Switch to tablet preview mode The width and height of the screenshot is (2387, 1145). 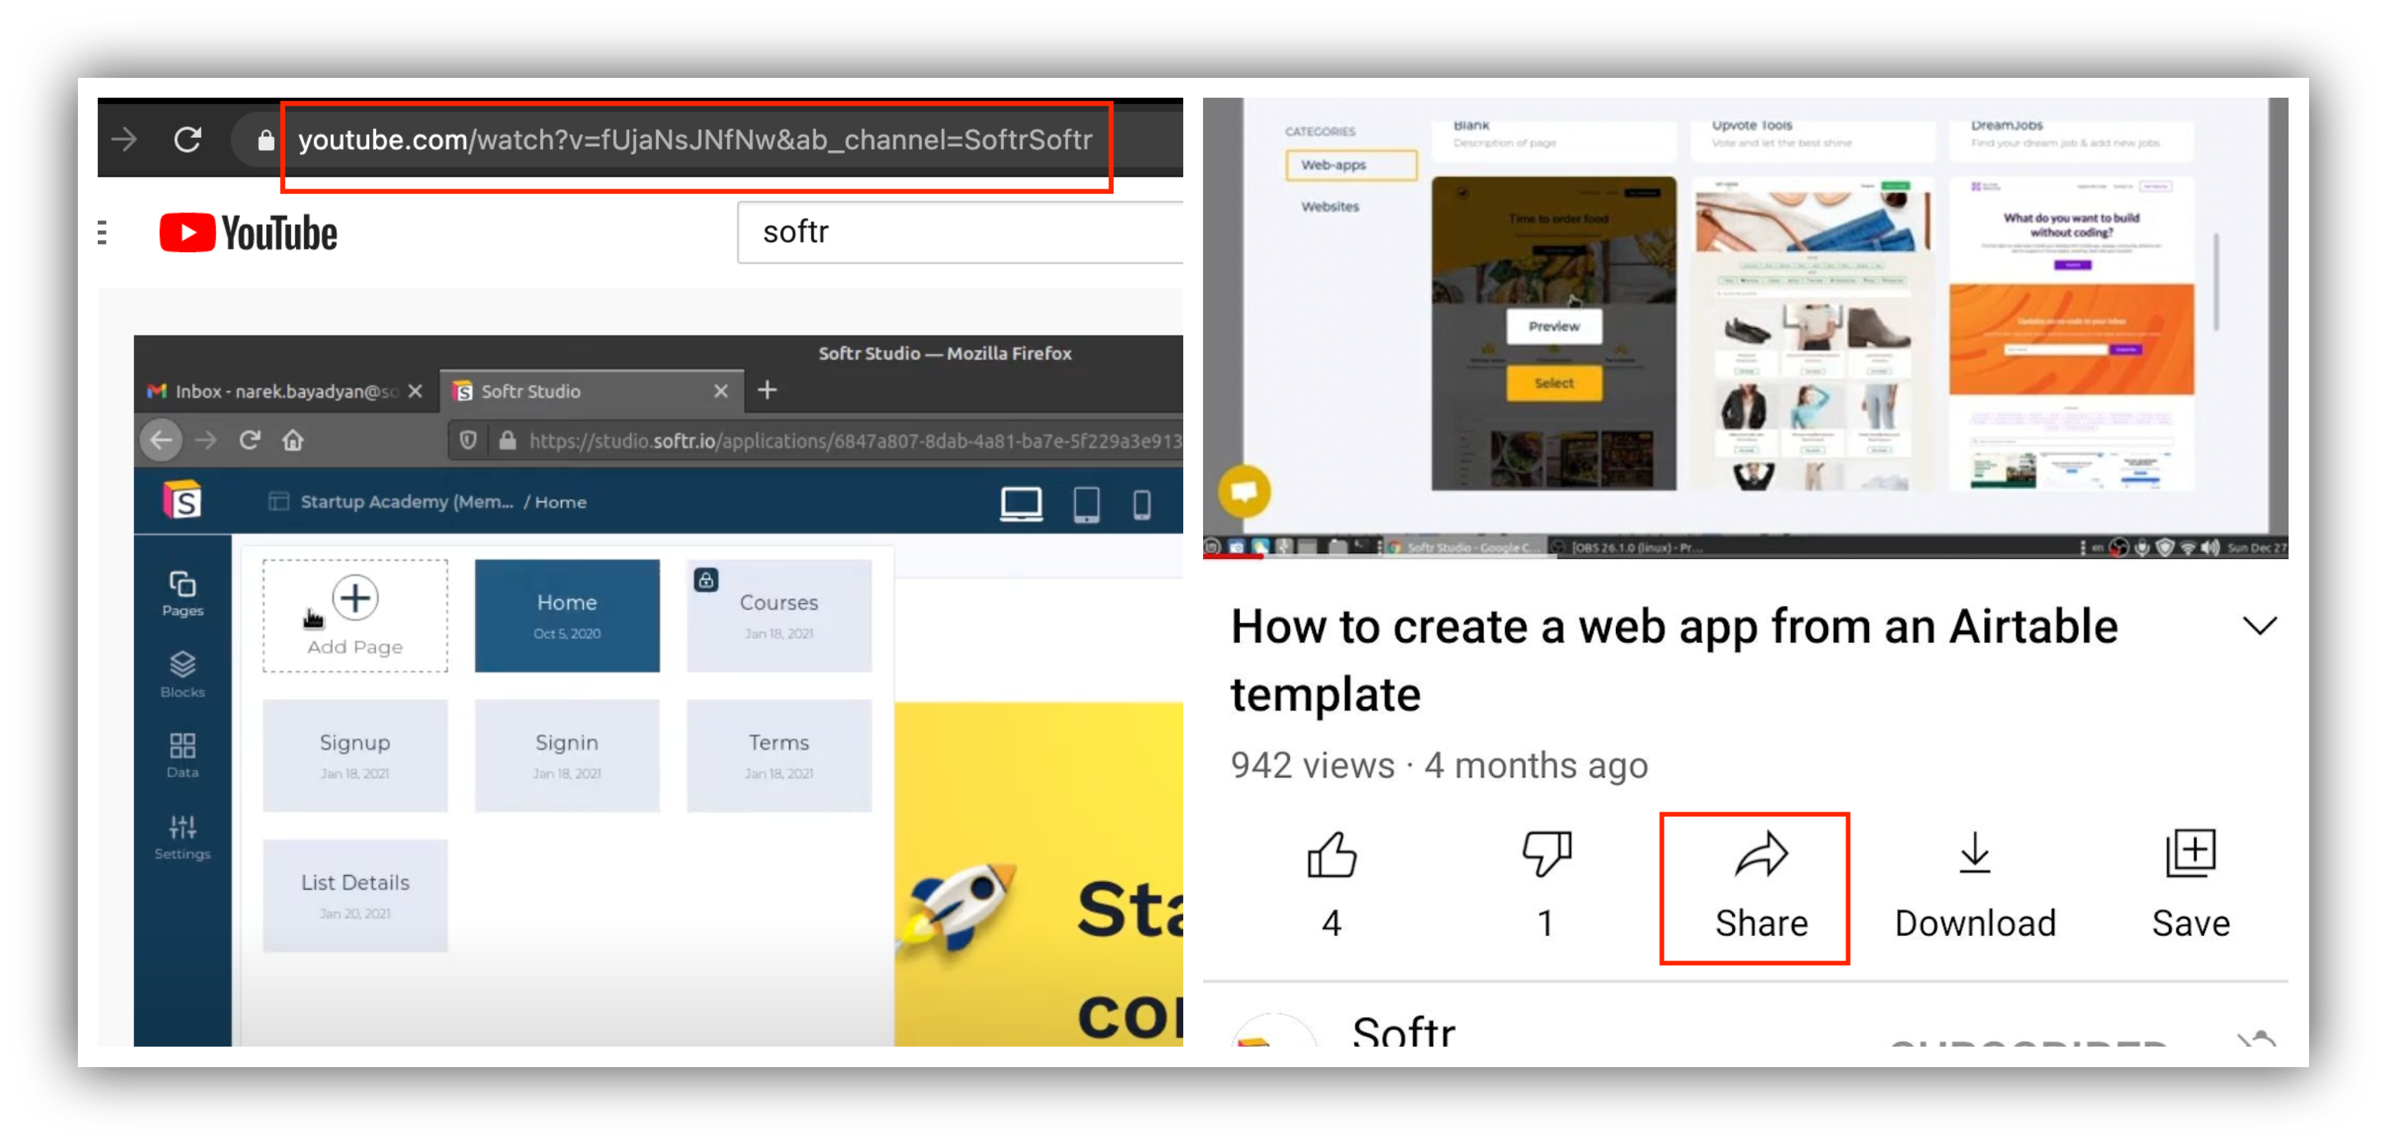click(1086, 504)
